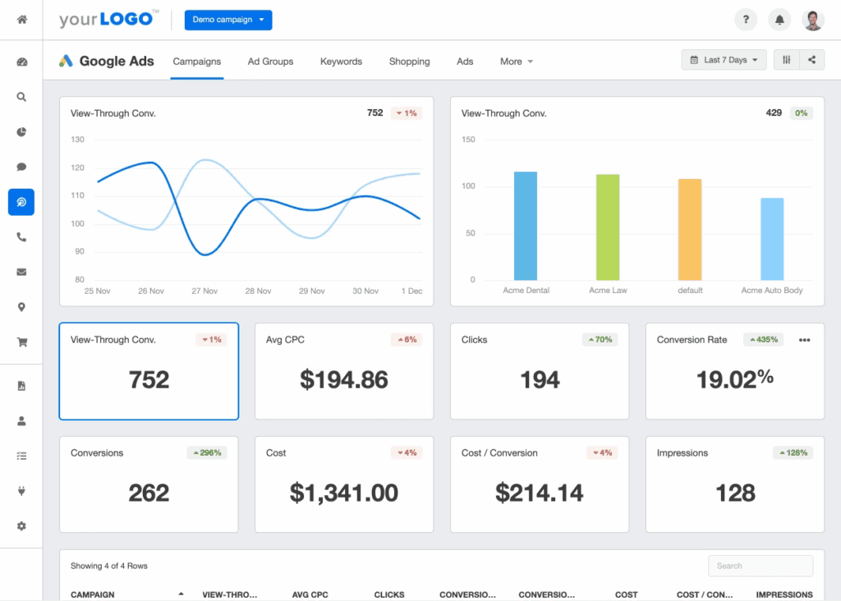Open search from the left sidebar
This screenshot has width=841, height=601.
pyautogui.click(x=21, y=96)
